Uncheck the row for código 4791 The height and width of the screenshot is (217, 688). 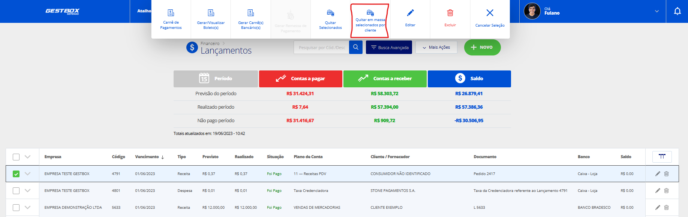coord(16,174)
